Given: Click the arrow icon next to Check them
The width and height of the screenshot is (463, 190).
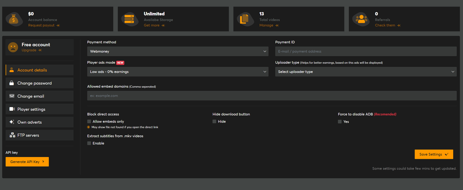Looking at the screenshot, I should pyautogui.click(x=399, y=25).
